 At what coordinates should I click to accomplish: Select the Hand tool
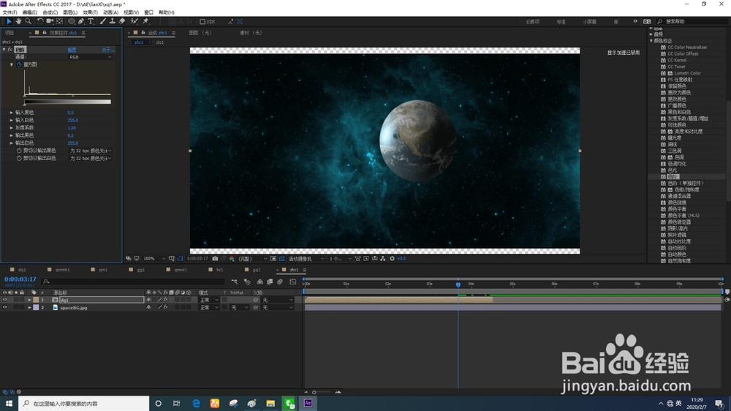18,21
